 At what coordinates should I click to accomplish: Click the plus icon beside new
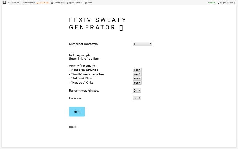click(86, 3)
